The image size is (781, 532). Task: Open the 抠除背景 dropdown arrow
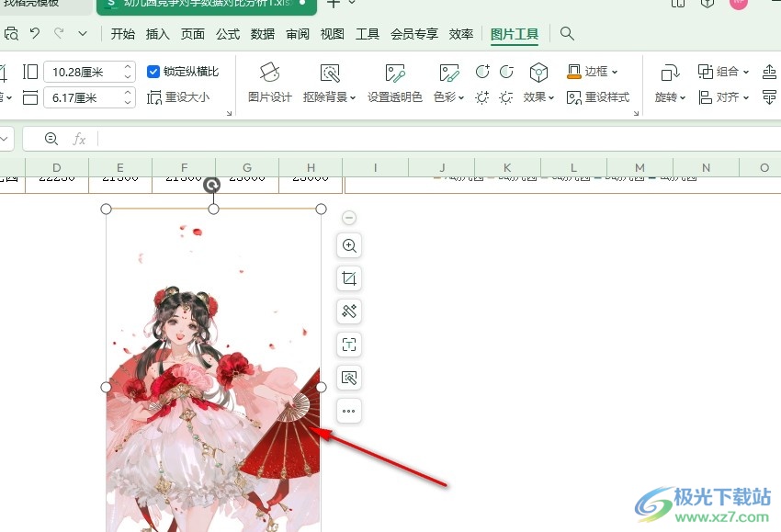click(353, 97)
